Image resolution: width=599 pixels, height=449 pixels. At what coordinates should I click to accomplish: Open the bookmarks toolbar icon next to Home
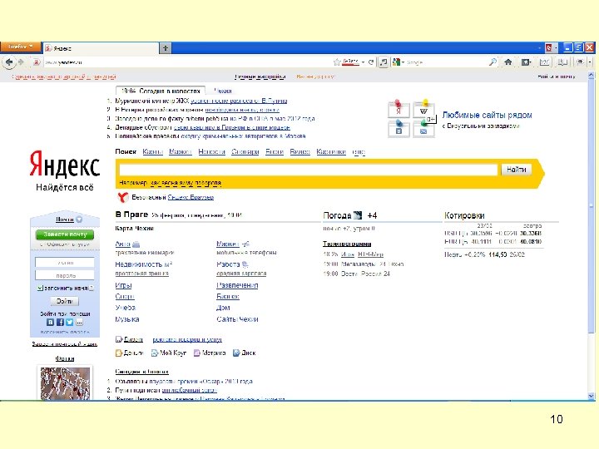point(526,62)
